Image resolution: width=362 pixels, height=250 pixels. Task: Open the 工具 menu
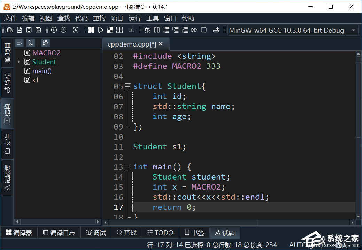pos(153,18)
